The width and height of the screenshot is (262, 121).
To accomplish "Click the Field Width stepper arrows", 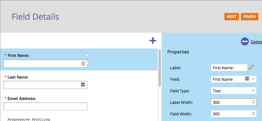I will 253,114.
